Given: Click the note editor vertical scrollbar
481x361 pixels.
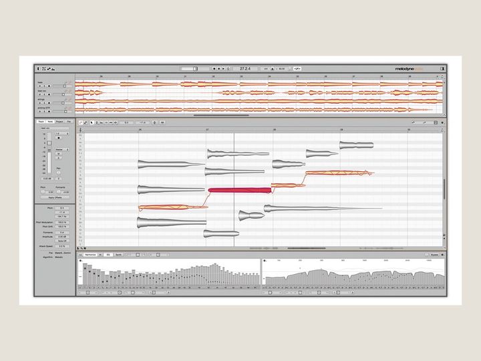Looking at the screenshot, I should (x=444, y=189).
